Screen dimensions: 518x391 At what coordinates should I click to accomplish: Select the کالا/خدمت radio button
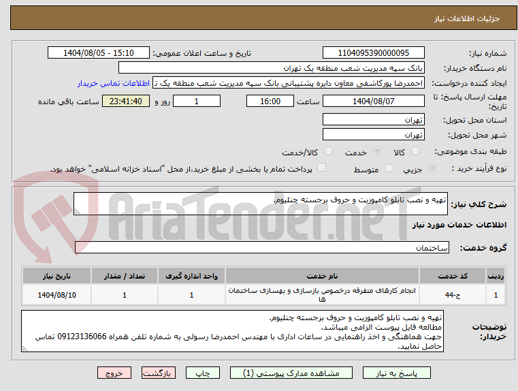(328, 151)
